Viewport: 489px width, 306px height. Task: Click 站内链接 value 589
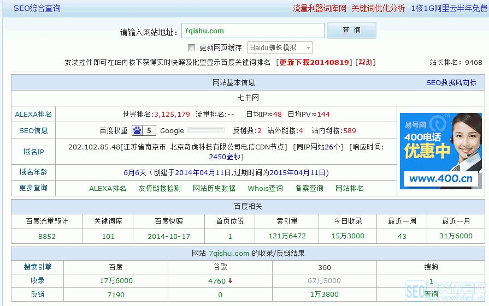(349, 130)
